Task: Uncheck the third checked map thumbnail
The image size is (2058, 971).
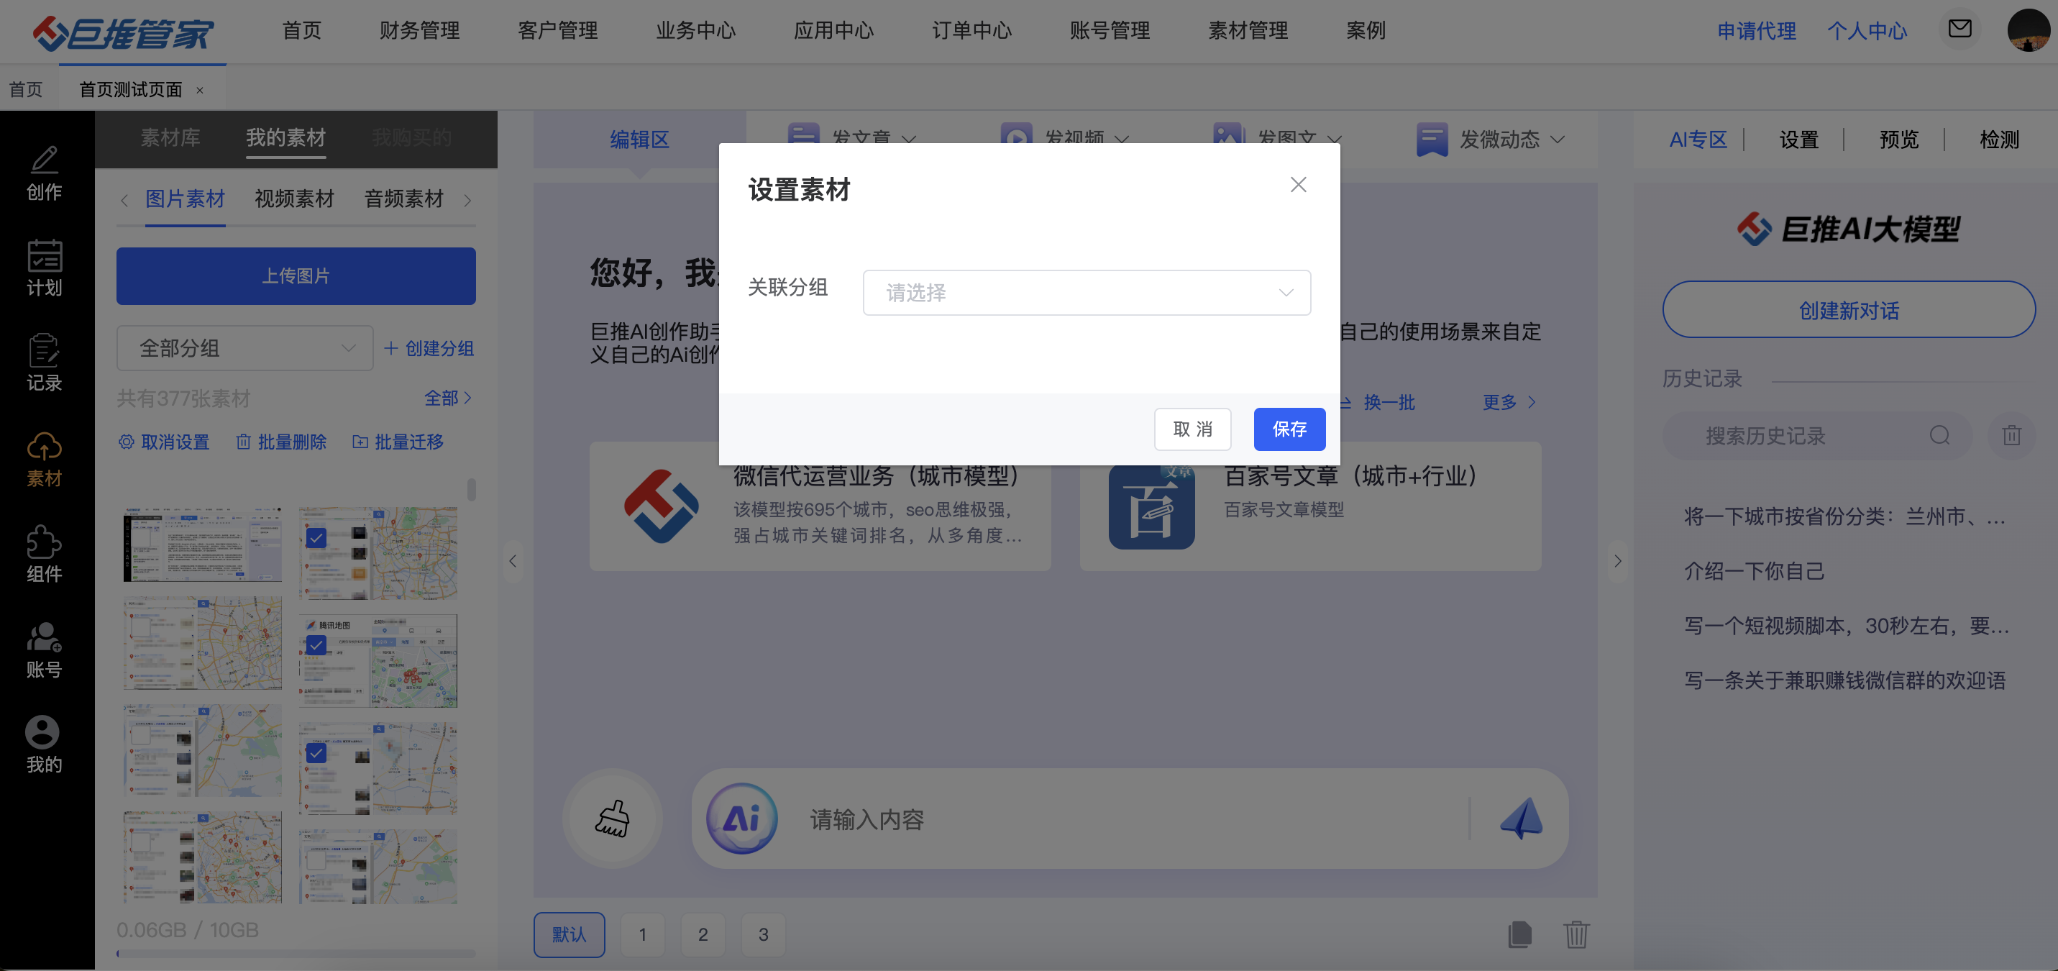Action: 316,753
